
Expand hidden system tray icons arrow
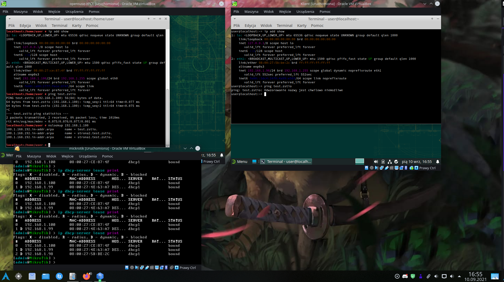click(x=459, y=276)
